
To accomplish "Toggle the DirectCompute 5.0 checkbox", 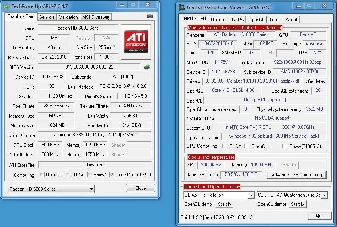I will point(112,175).
